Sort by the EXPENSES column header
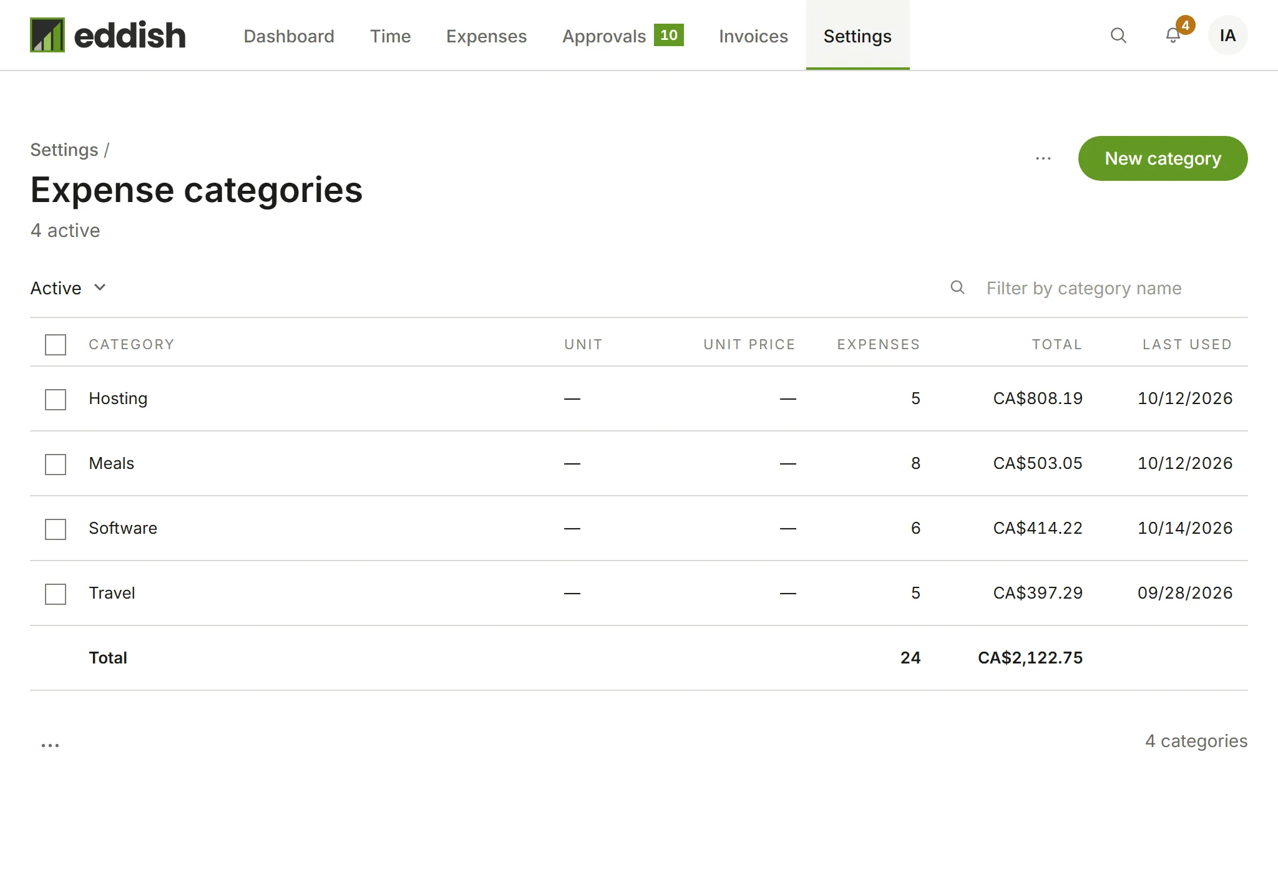This screenshot has height=873, width=1278. click(879, 344)
